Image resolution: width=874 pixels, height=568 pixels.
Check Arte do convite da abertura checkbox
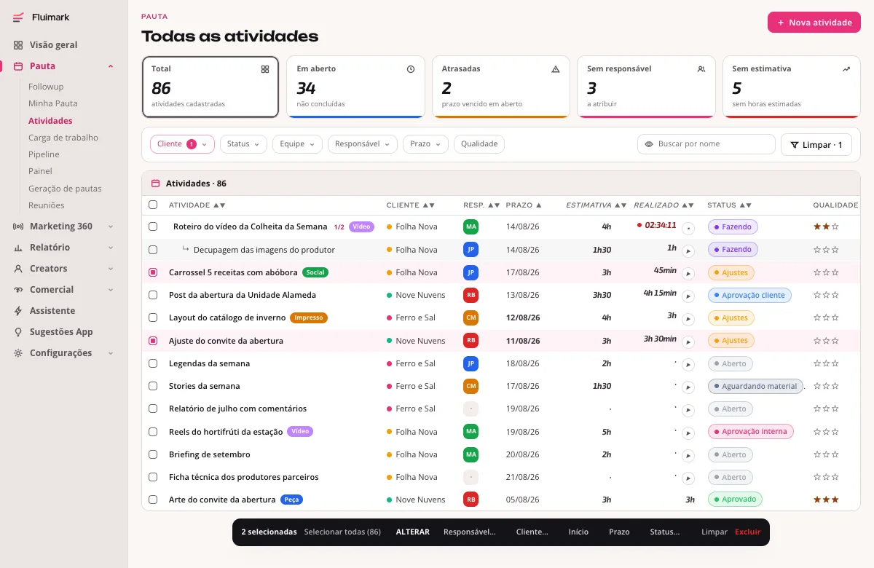(x=153, y=500)
